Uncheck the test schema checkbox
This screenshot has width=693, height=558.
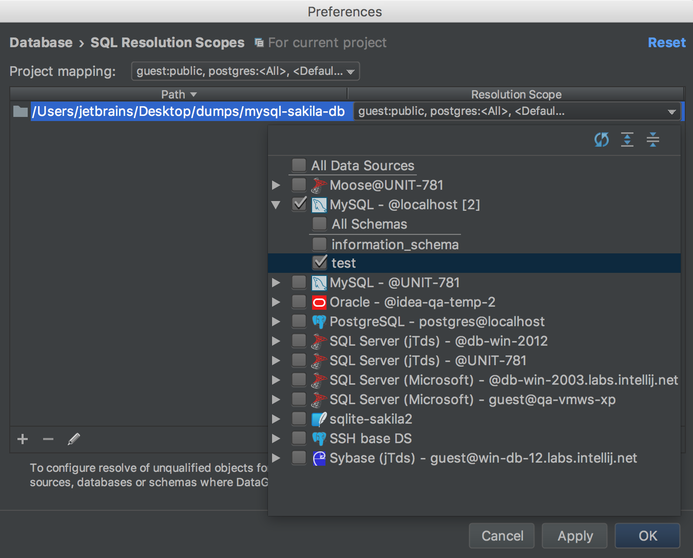(x=319, y=263)
